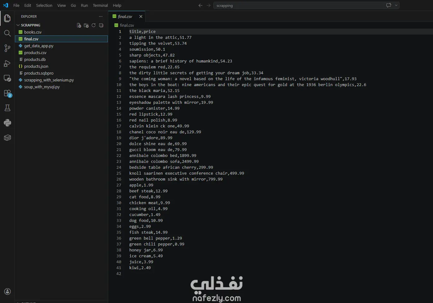Click the 'eggs,2.99' line
This screenshot has width=433, height=303.
[x=140, y=226]
